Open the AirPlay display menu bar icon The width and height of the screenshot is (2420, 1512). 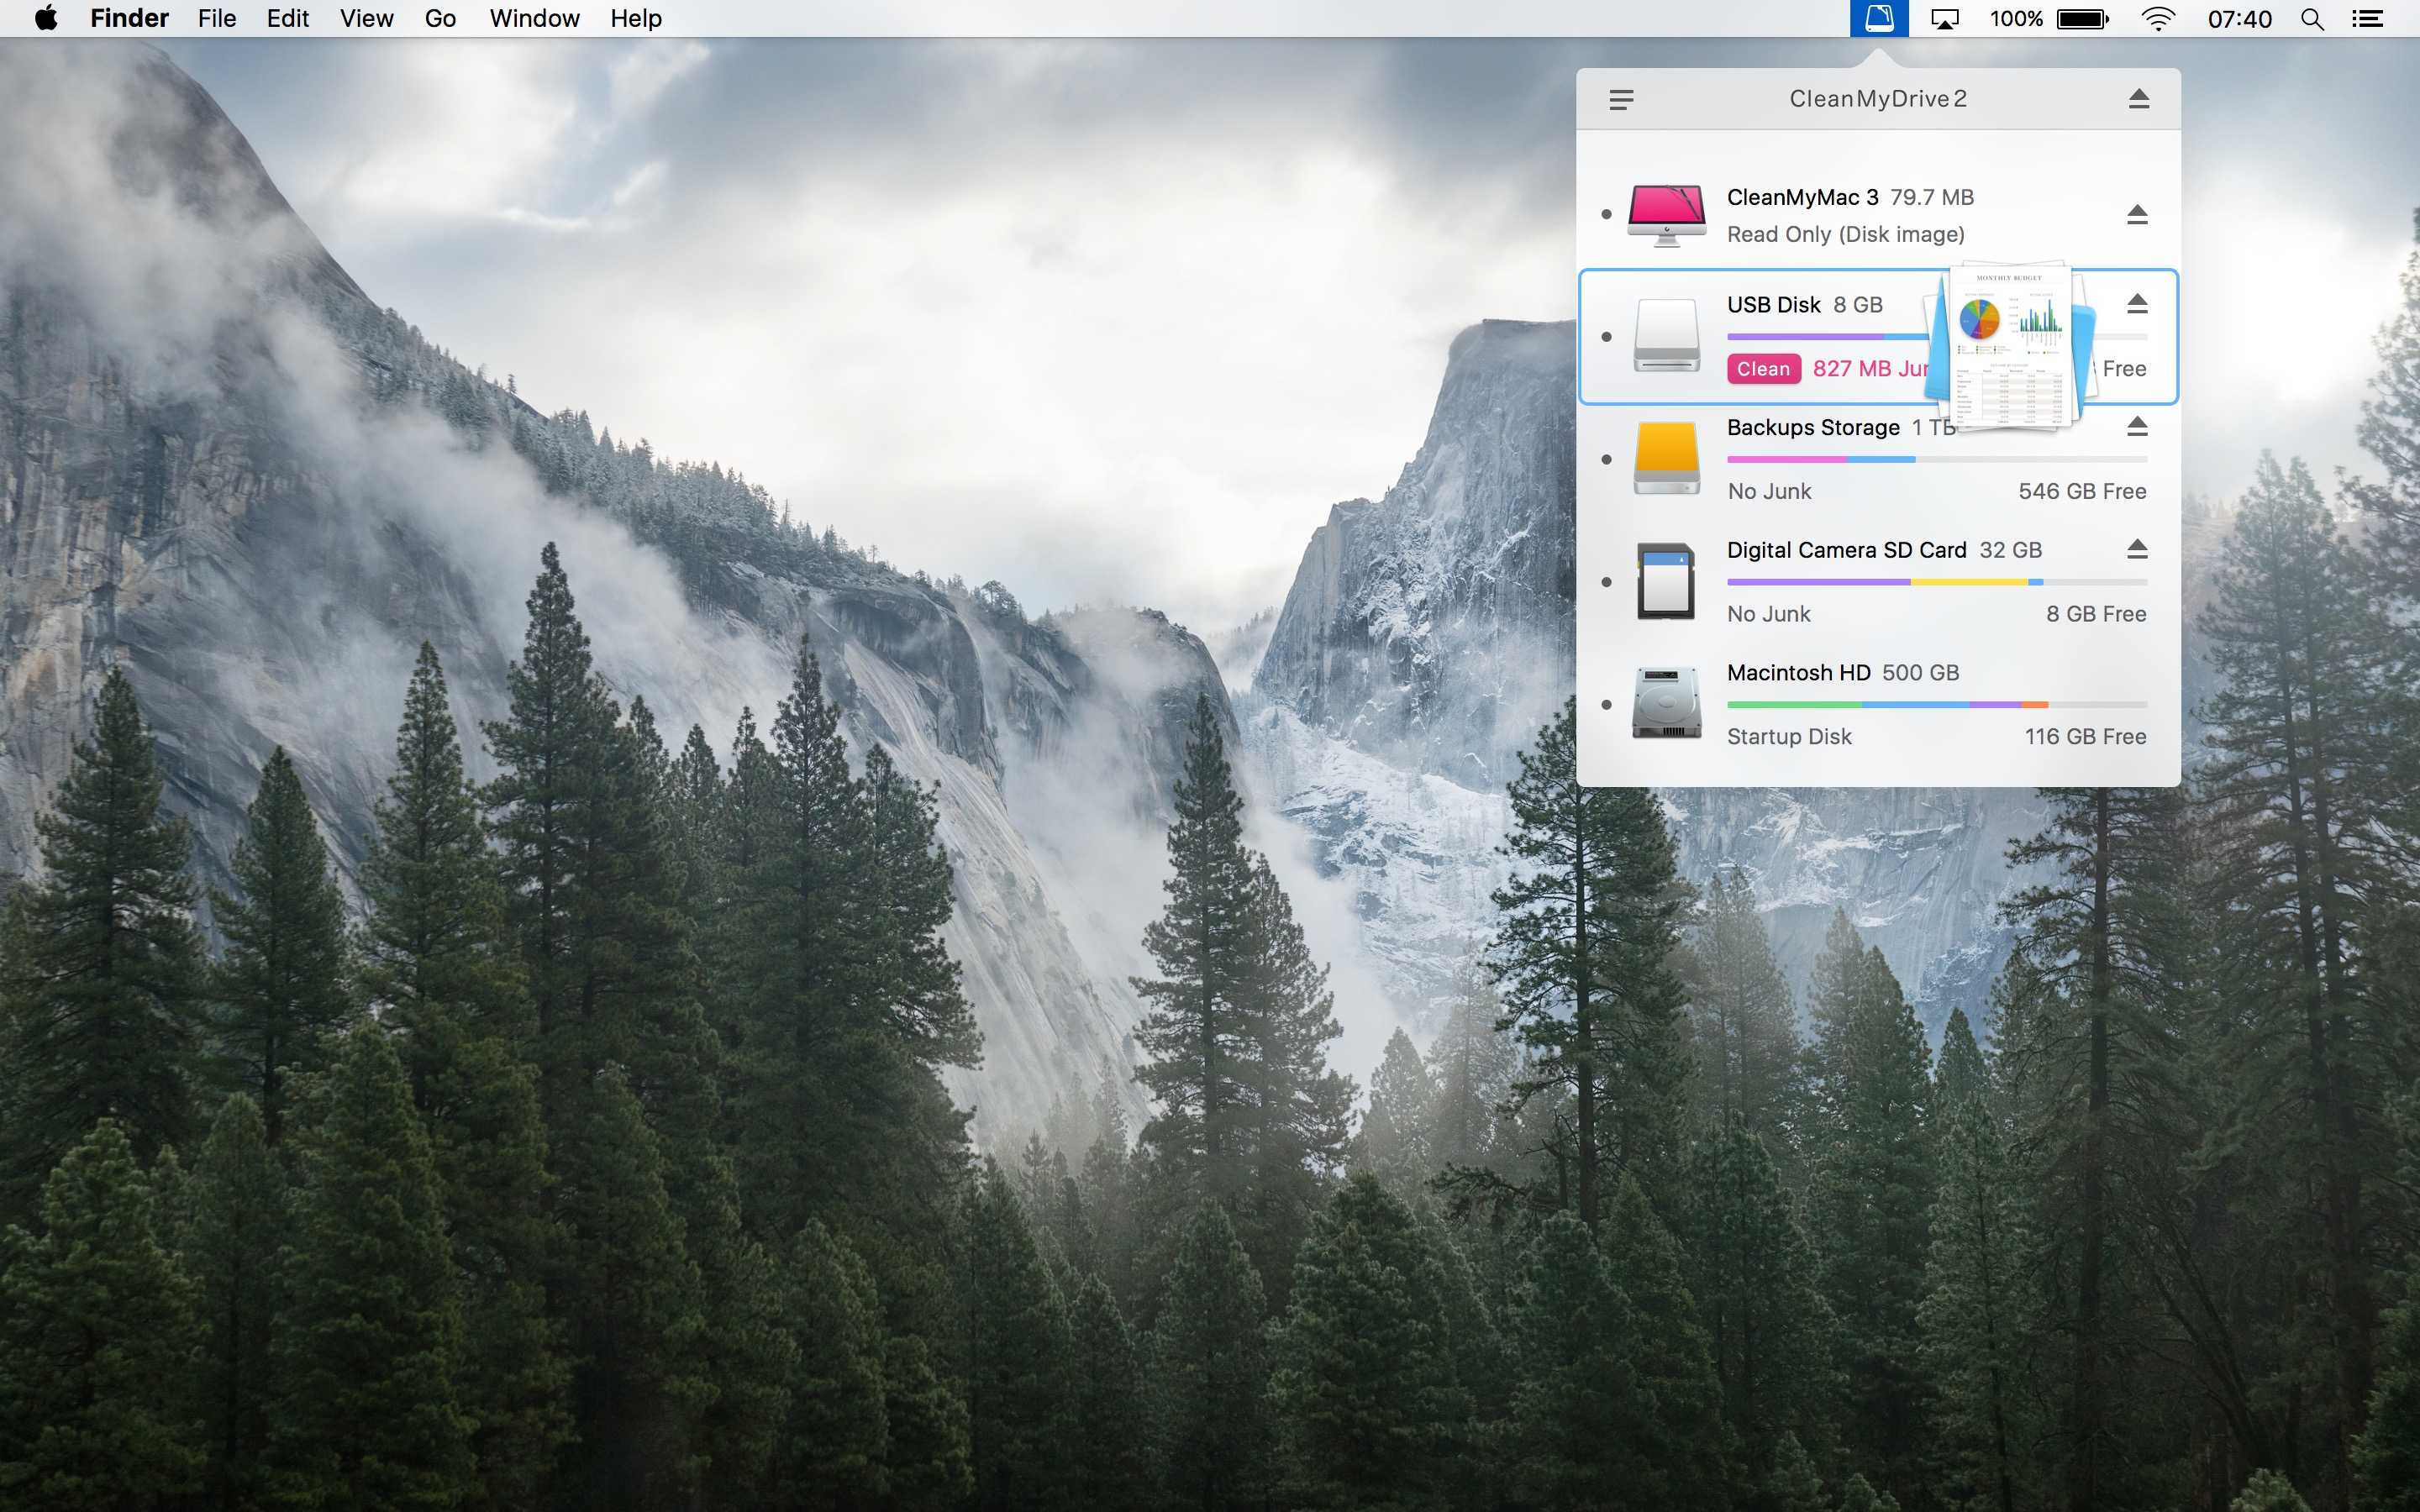[x=1944, y=19]
